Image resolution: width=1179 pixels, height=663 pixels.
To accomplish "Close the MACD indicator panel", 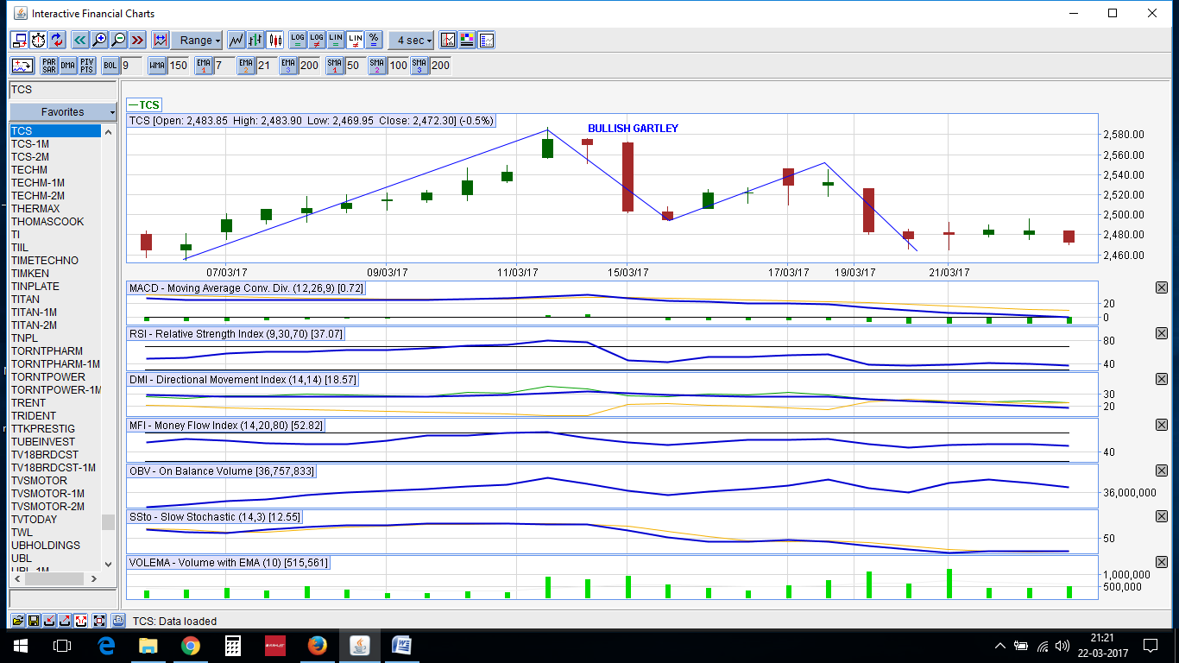I will pyautogui.click(x=1161, y=287).
